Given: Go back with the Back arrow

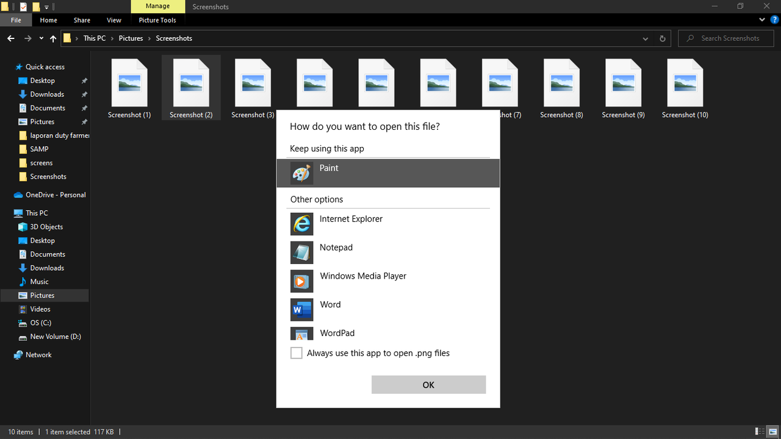Looking at the screenshot, I should click(x=11, y=38).
